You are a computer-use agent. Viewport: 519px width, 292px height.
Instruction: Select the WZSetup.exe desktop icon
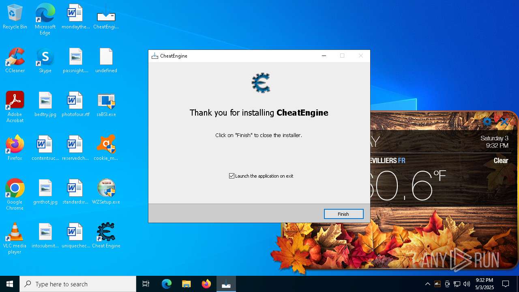click(106, 192)
